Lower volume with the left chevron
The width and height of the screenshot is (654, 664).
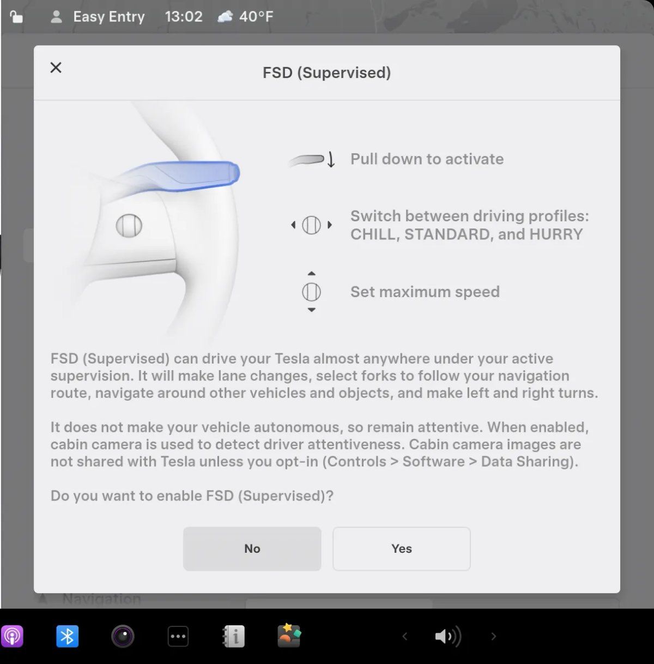click(x=404, y=636)
